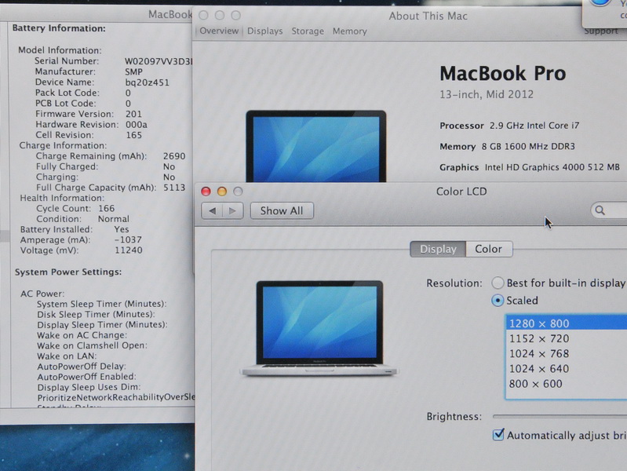Click the Full Charge Capacity 5113 value

coord(174,188)
